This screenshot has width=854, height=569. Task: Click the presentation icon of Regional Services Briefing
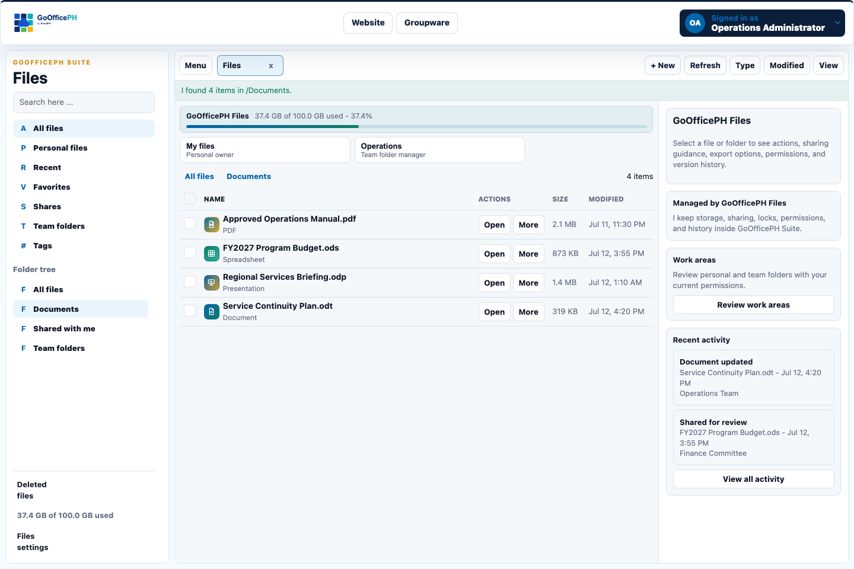click(x=212, y=283)
